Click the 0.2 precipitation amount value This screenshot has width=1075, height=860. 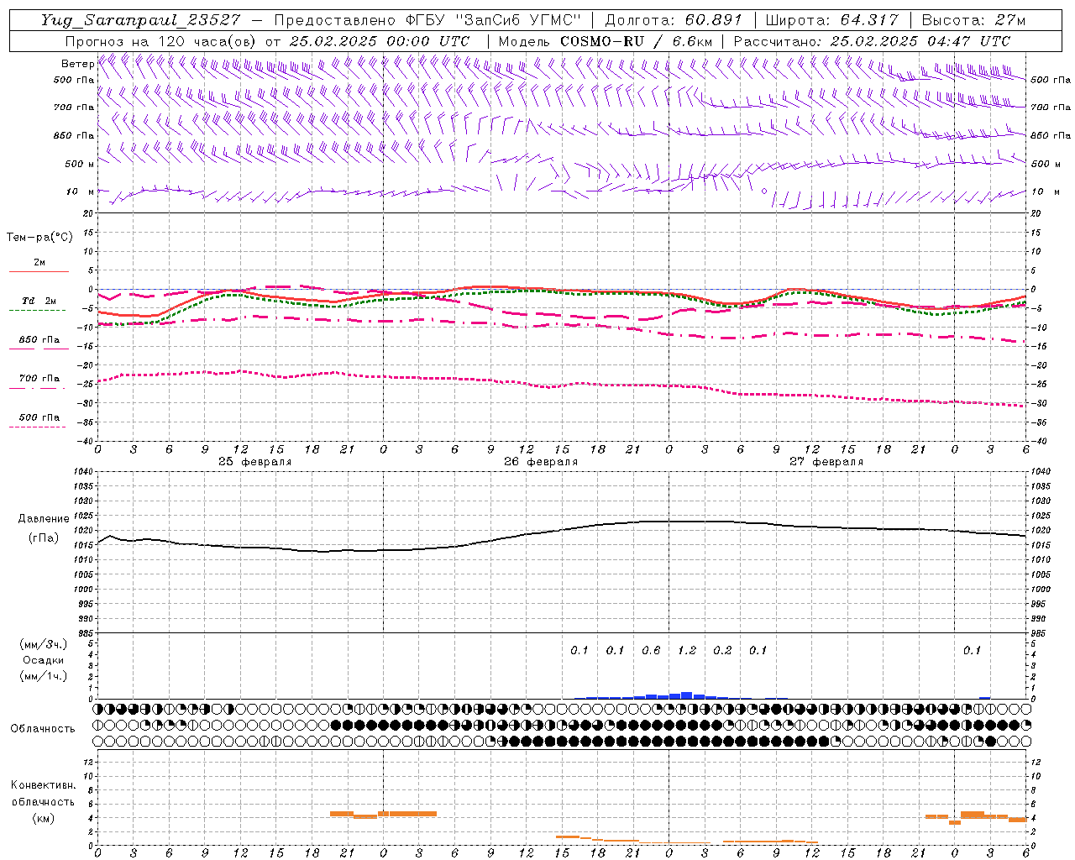[x=722, y=650]
